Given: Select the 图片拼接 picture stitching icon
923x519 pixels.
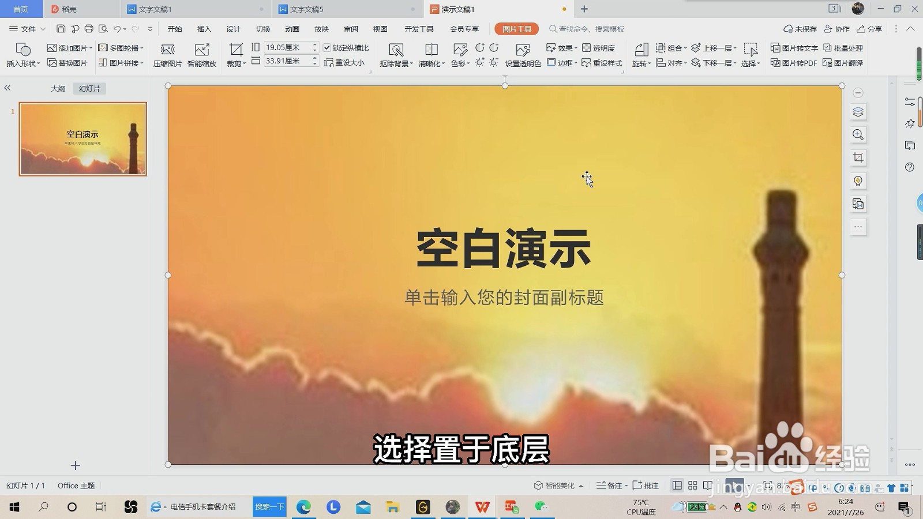Looking at the screenshot, I should (x=120, y=63).
